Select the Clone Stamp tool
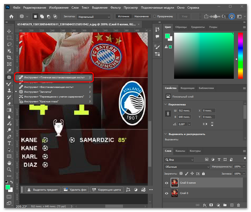This screenshot has width=251, height=212. point(9,90)
